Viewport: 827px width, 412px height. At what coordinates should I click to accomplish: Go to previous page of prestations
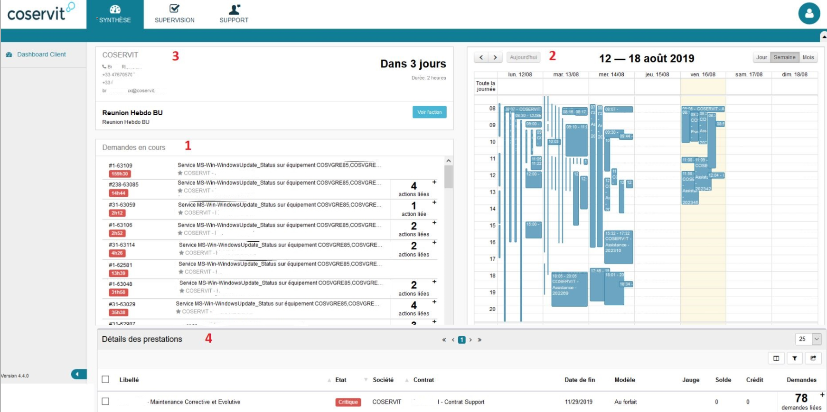pos(453,340)
